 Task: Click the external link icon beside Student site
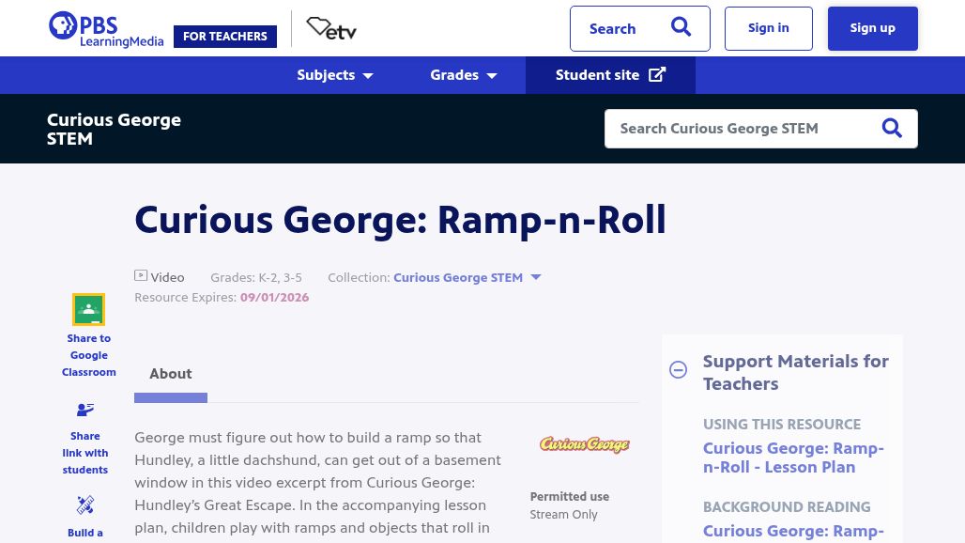click(x=657, y=74)
